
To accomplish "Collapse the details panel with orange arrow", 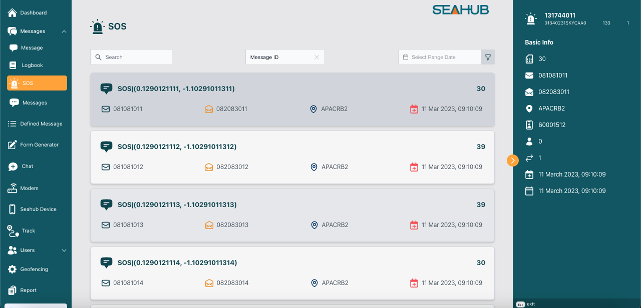I will 512,160.
